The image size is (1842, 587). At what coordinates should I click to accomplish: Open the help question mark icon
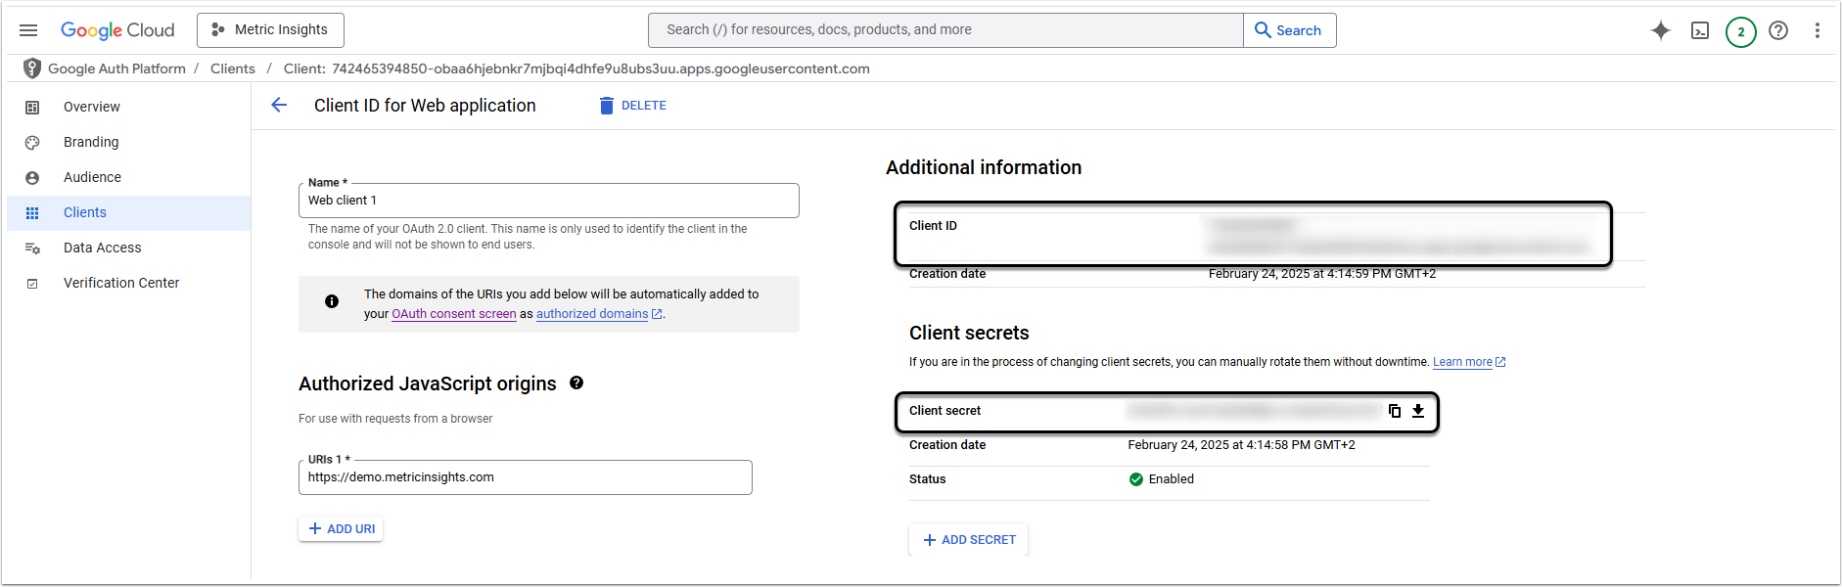coord(1778,30)
